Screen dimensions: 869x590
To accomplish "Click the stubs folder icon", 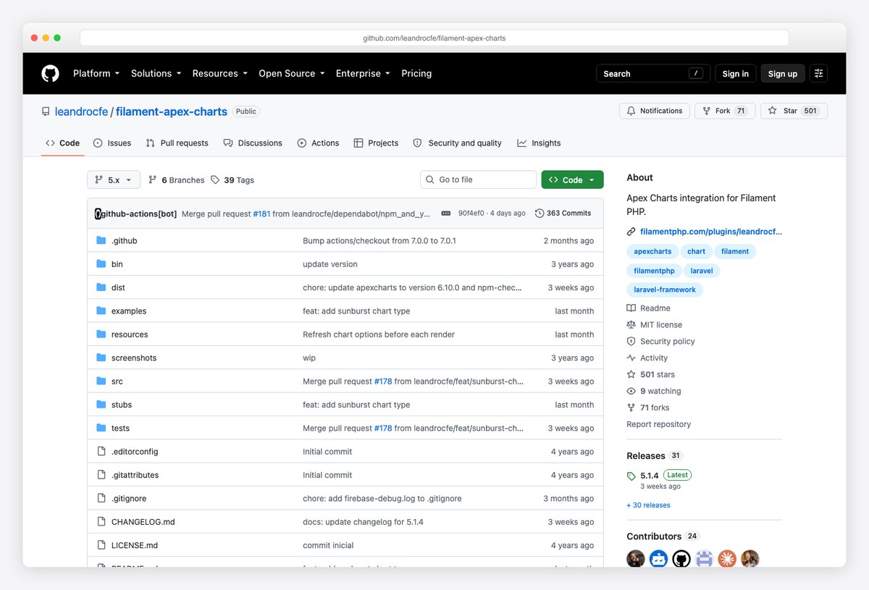I will [101, 405].
